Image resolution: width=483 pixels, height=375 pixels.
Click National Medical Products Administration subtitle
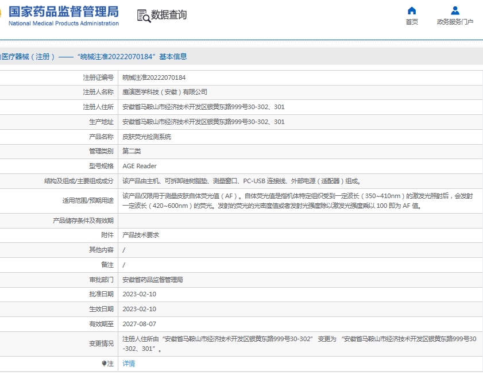coord(63,24)
